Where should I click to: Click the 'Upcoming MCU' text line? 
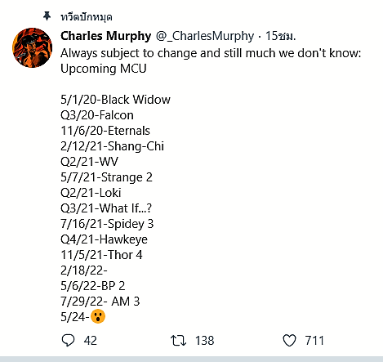(x=104, y=69)
